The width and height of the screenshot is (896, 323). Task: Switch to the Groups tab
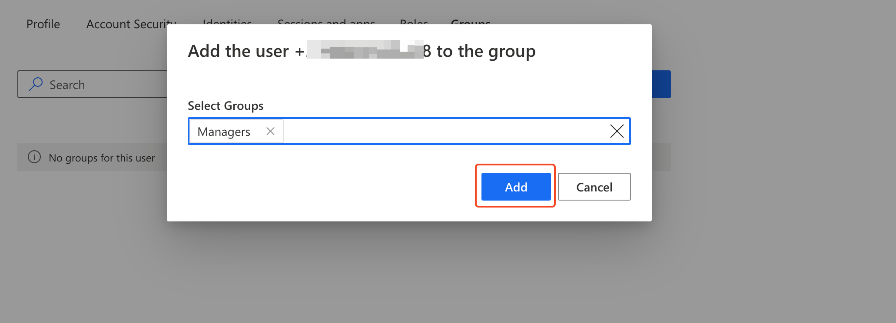pyautogui.click(x=471, y=21)
